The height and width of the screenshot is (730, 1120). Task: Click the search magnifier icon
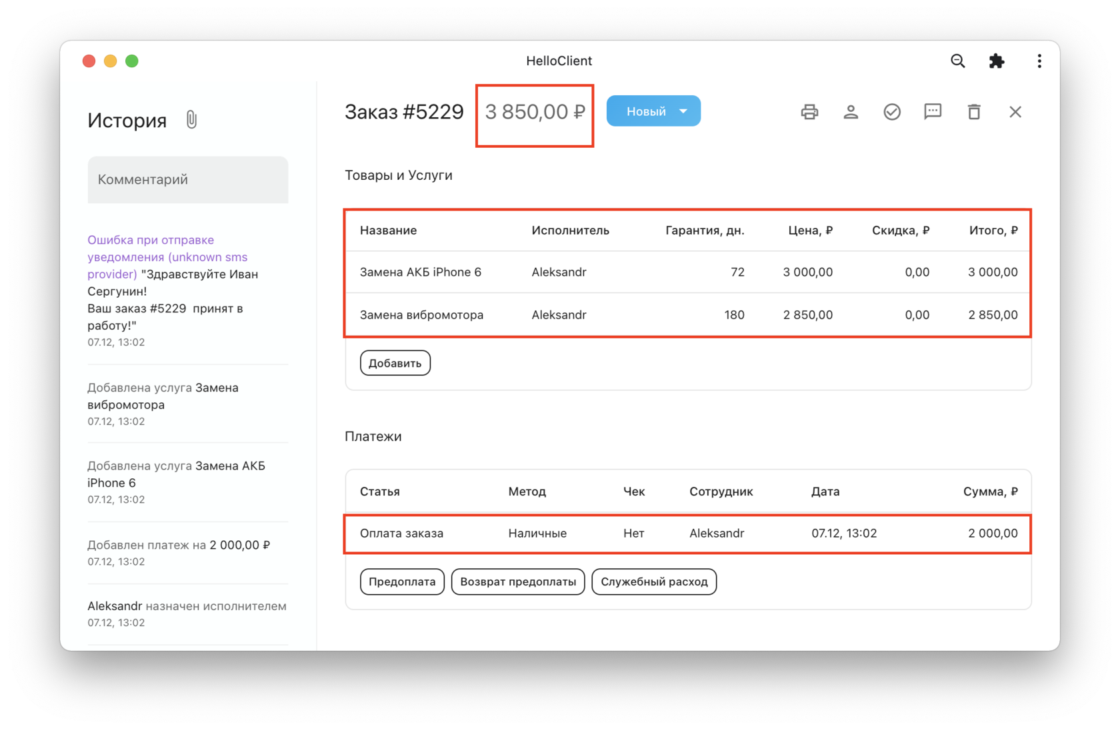pos(957,61)
